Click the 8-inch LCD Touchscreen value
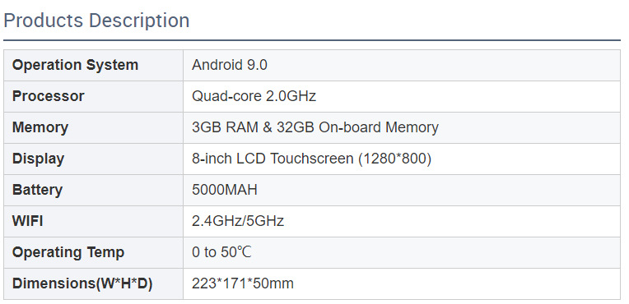This screenshot has height=304, width=629. click(x=312, y=159)
